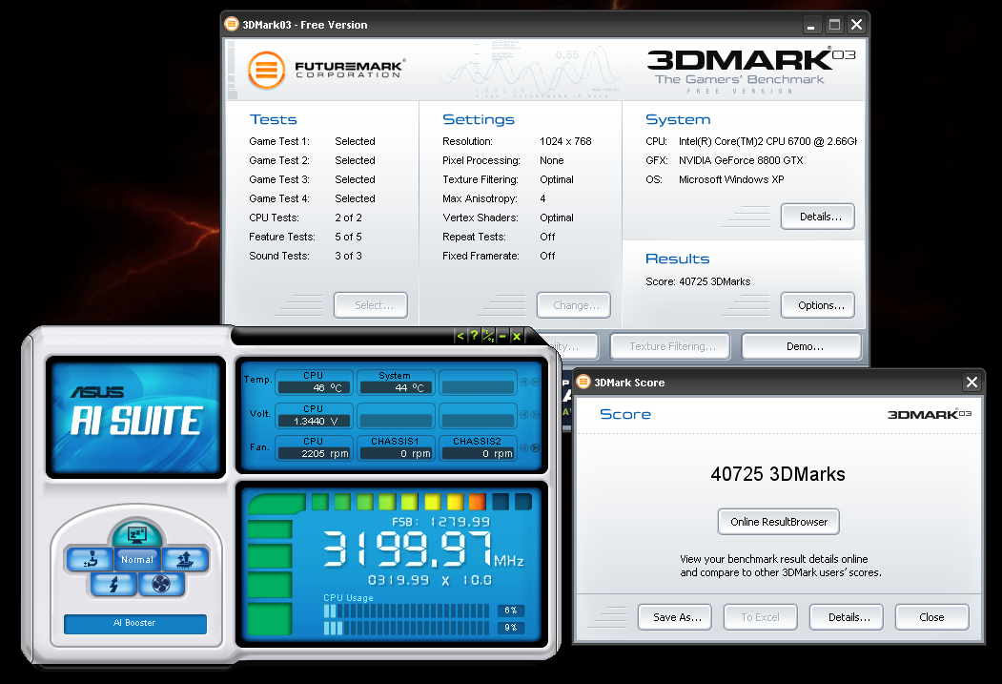Click the AI Booster bar in AI Suite
The image size is (1002, 684).
135,623
